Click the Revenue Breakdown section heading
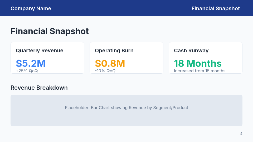This screenshot has width=253, height=142. pyautogui.click(x=39, y=88)
